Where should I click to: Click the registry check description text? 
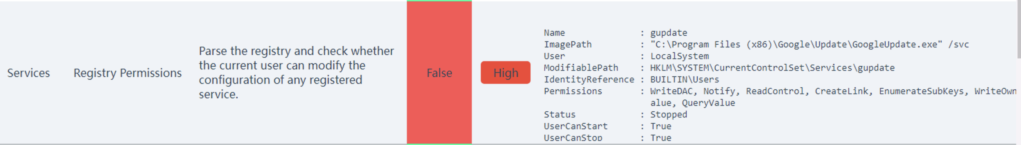click(296, 72)
